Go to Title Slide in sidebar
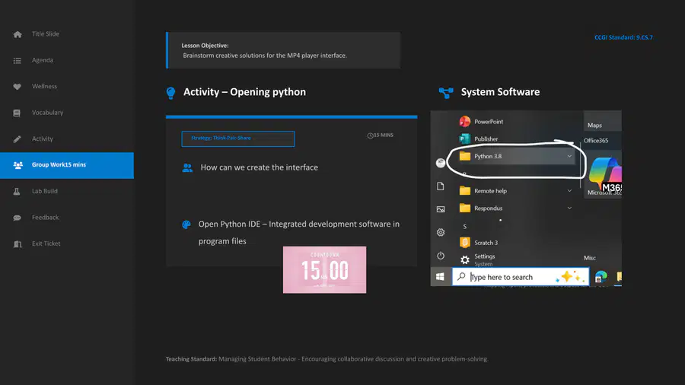This screenshot has height=385, width=685. tap(46, 34)
